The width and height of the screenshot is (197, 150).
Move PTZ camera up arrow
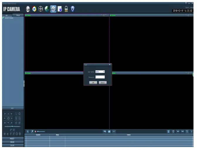8,114
